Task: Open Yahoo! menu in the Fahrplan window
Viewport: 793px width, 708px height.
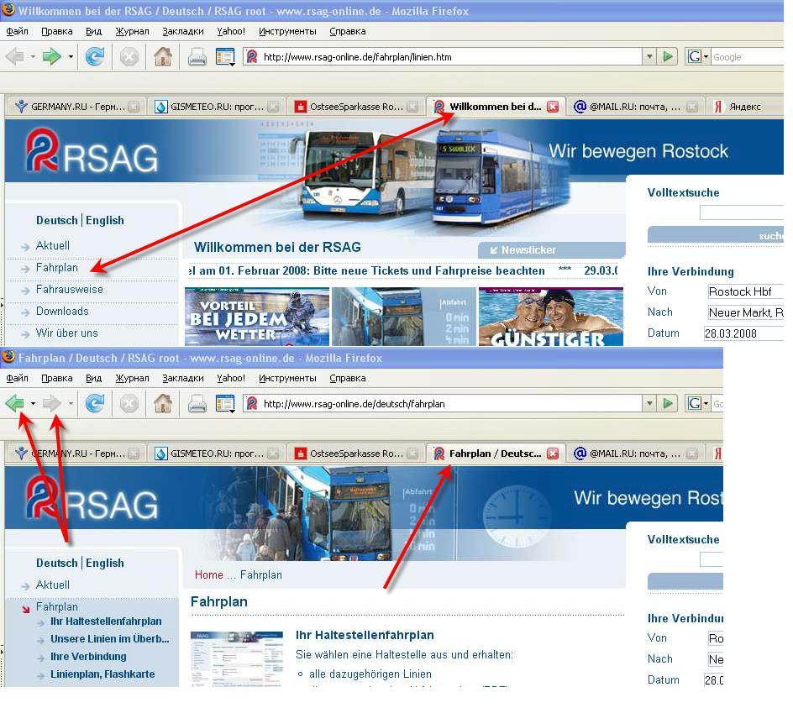Action: [x=231, y=378]
